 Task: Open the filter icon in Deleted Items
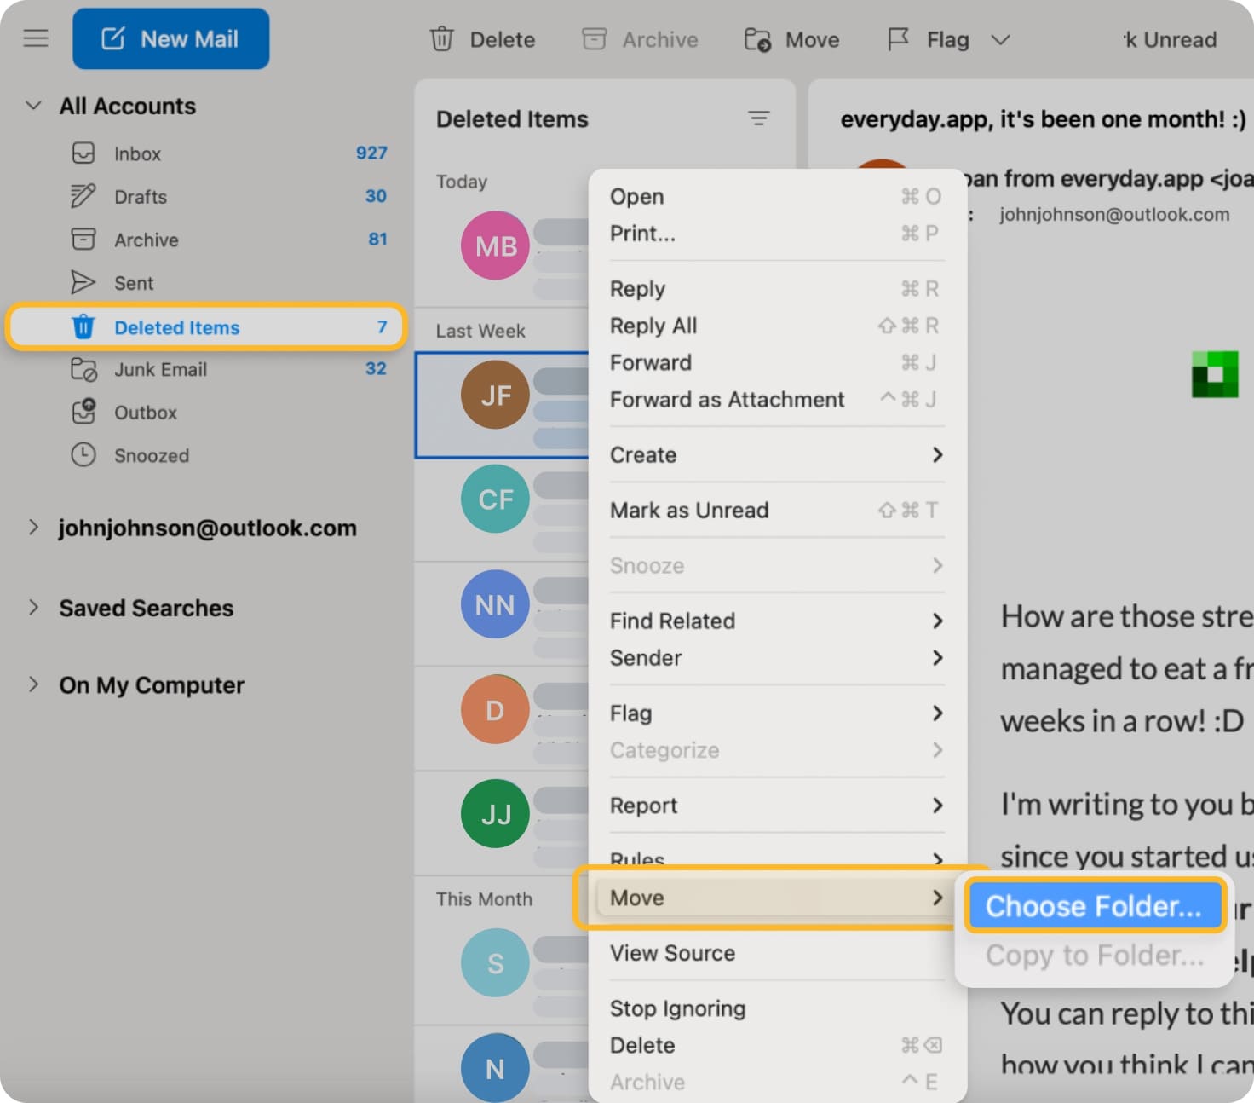(x=758, y=118)
